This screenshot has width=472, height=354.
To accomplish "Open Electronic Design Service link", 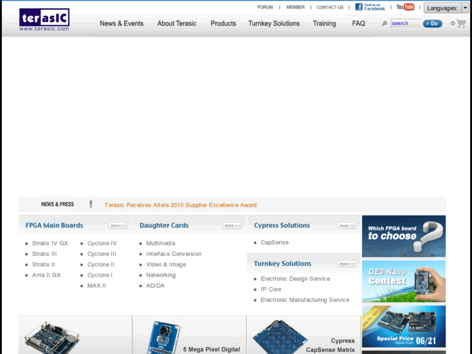I will click(x=295, y=279).
